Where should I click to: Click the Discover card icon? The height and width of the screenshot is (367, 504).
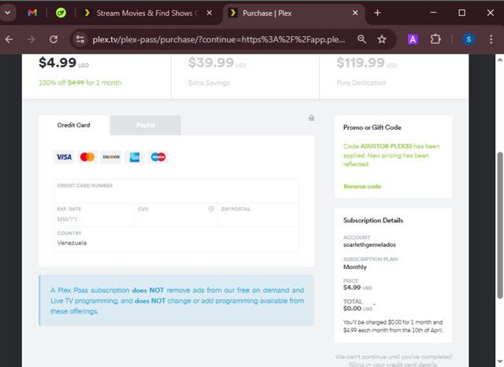[111, 157]
